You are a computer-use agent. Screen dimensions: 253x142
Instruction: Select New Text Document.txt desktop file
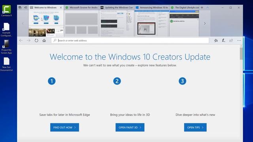pos(6,64)
